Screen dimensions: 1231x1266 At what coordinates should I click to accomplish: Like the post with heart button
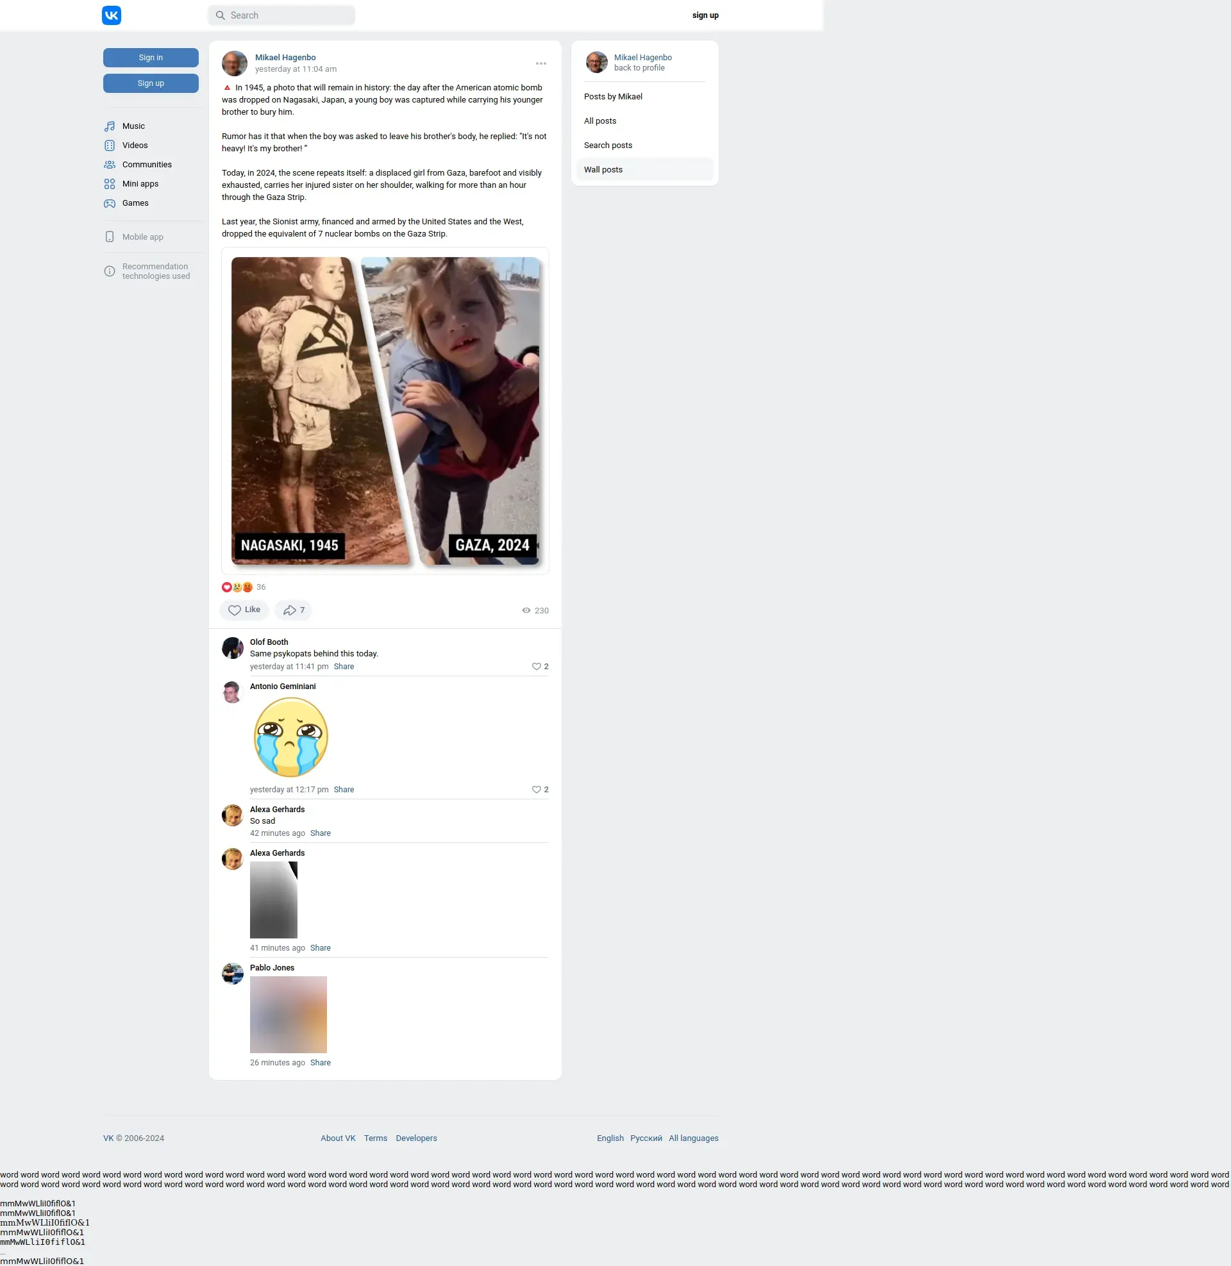pyautogui.click(x=244, y=610)
